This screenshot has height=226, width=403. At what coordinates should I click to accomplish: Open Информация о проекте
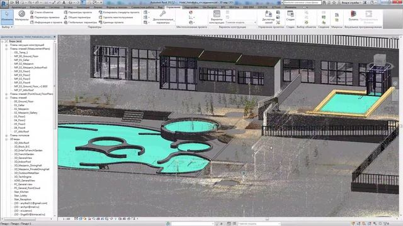point(46,23)
